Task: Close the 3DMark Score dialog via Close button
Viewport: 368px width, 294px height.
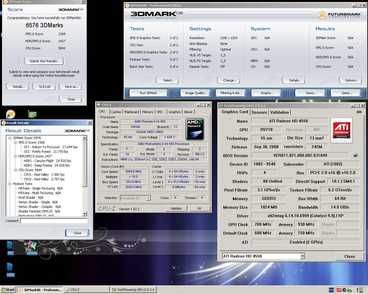Action: click(x=71, y=99)
